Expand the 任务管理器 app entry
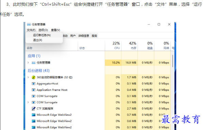203x130 pixels. click(x=28, y=62)
